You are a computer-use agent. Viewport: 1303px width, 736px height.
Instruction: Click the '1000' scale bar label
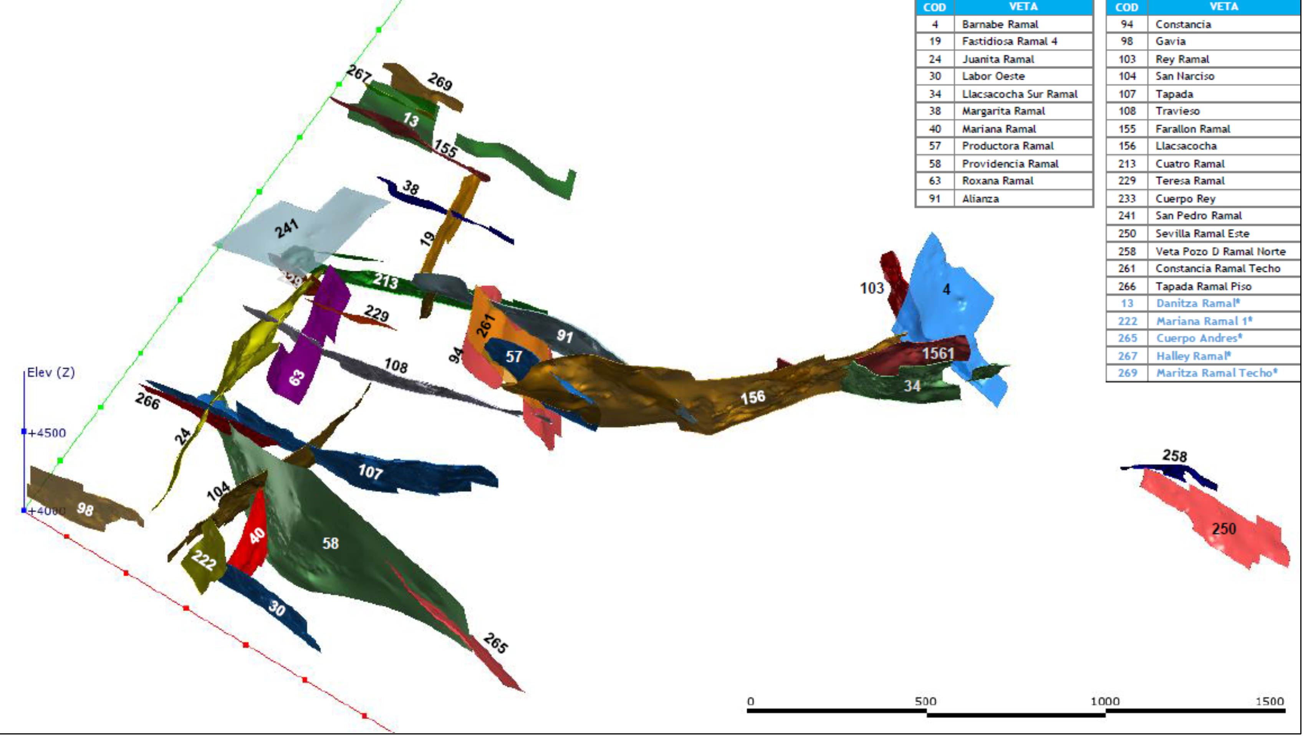tap(1105, 701)
